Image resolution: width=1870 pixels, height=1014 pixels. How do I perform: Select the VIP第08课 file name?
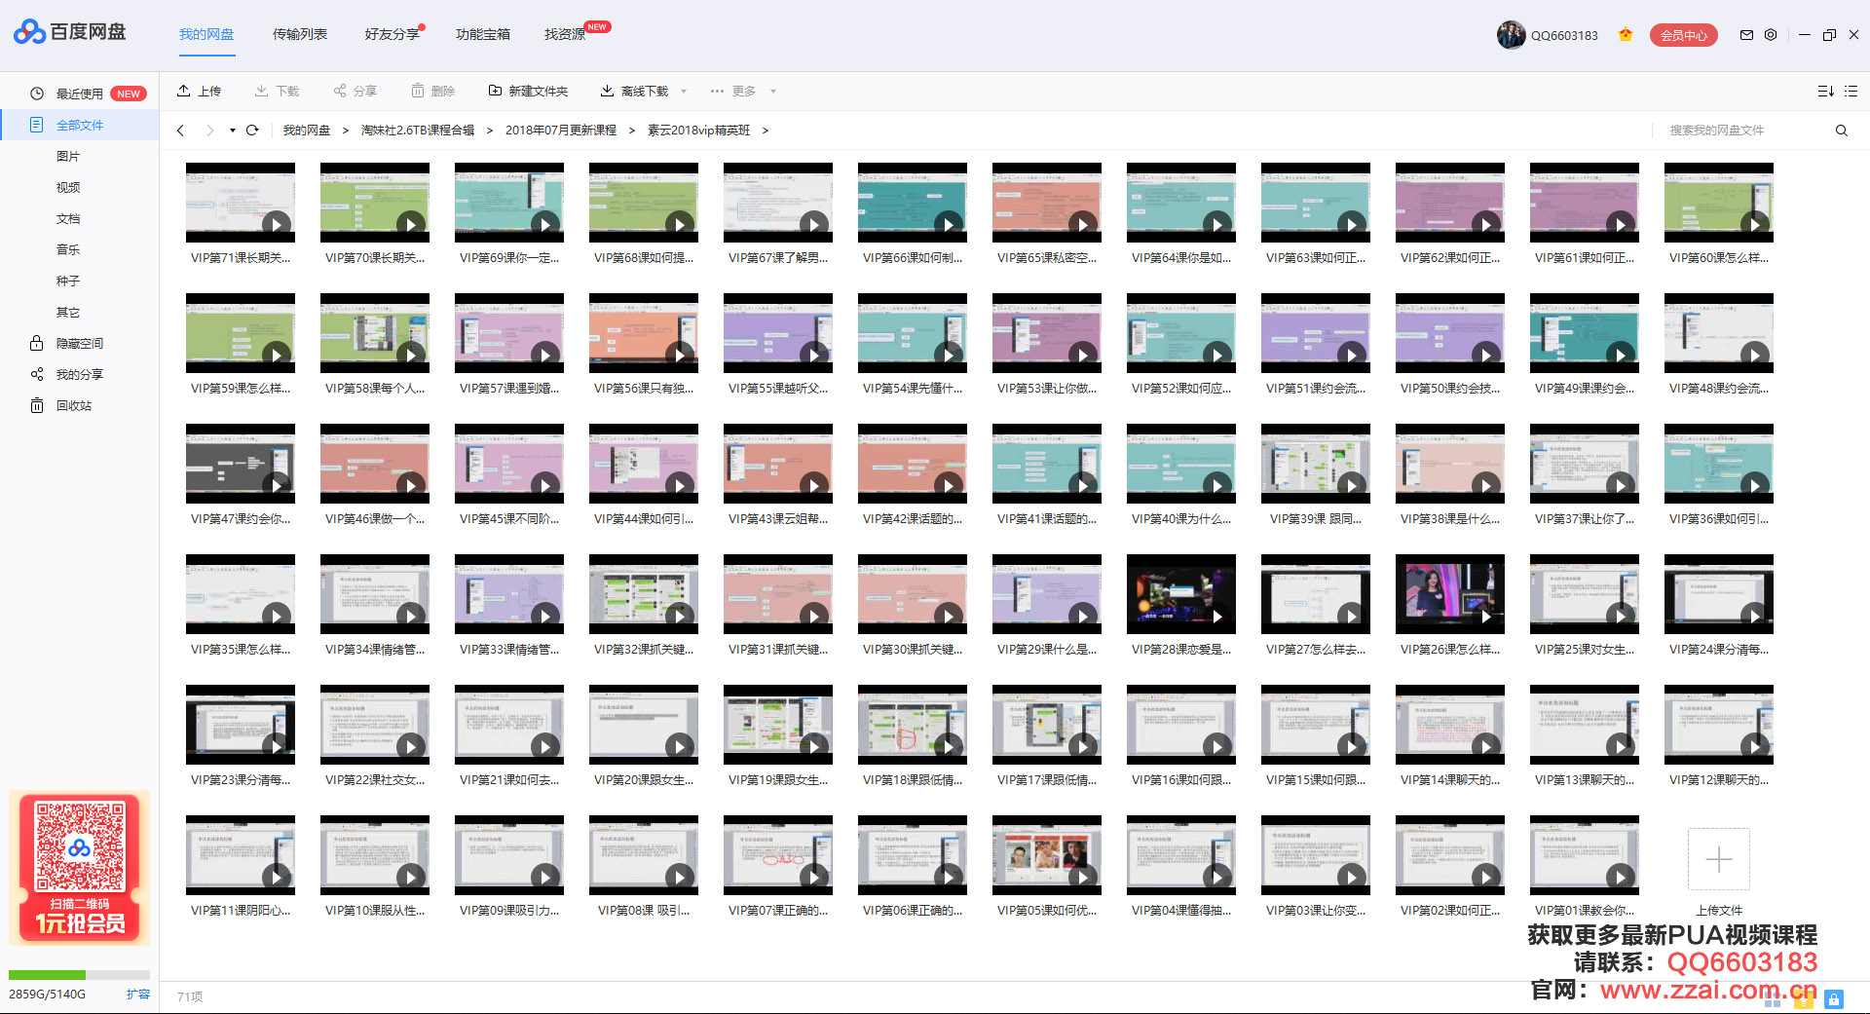pyautogui.click(x=644, y=911)
